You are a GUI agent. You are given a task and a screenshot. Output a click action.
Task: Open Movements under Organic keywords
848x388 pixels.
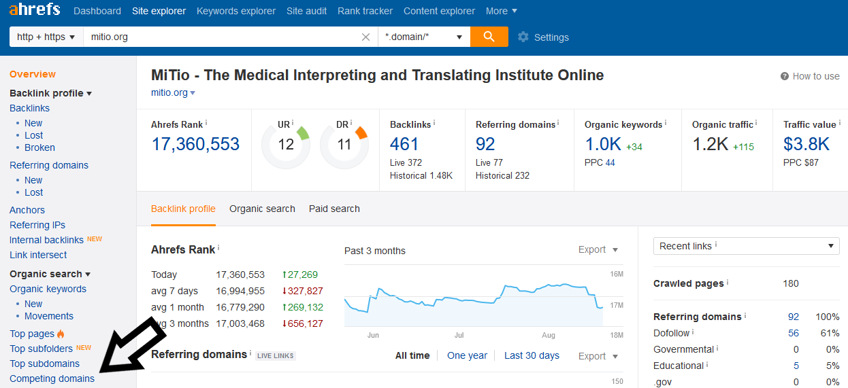[x=49, y=316]
